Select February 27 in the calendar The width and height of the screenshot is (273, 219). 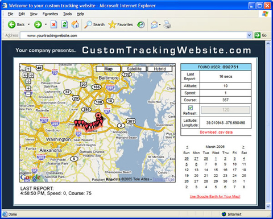(196, 159)
